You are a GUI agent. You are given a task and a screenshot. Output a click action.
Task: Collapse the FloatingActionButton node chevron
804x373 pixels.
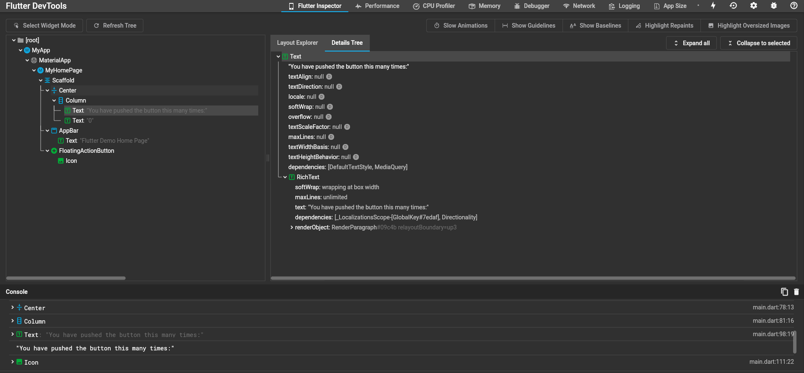point(47,151)
